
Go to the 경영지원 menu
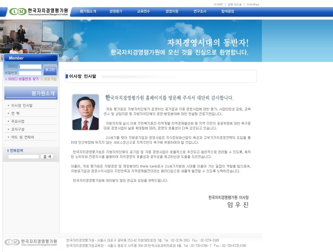(x=172, y=11)
